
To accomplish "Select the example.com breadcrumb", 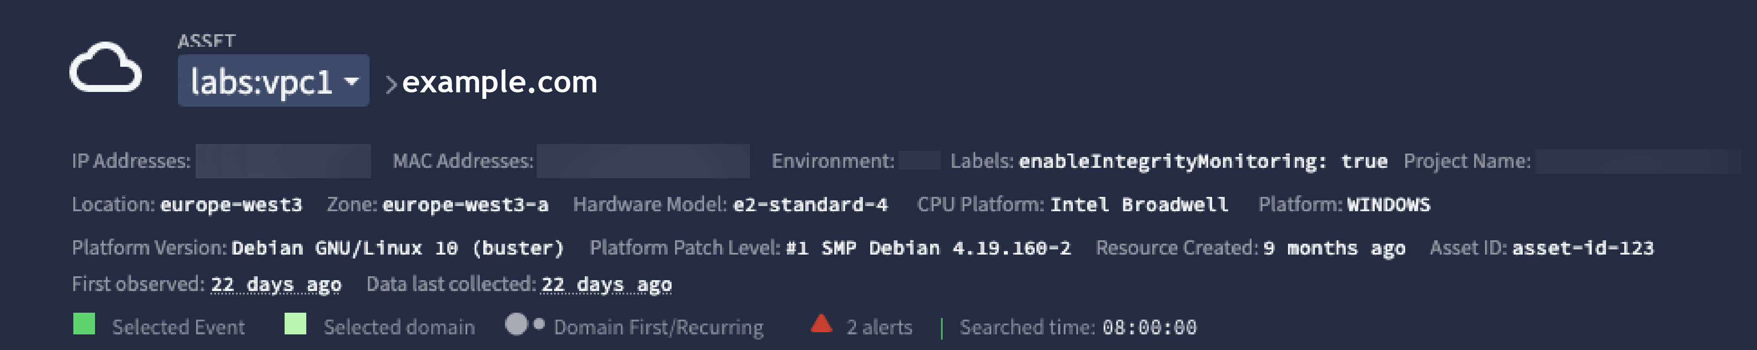I will point(499,82).
